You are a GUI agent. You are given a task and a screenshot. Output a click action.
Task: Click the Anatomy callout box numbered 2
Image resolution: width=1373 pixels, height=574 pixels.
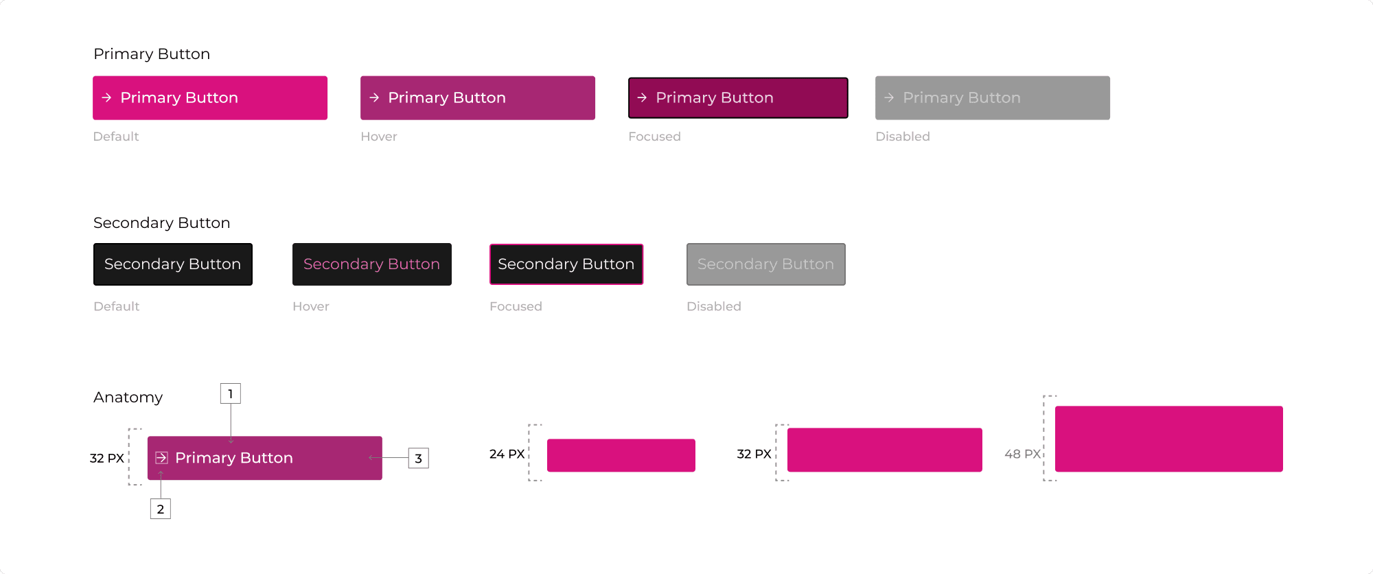[161, 509]
